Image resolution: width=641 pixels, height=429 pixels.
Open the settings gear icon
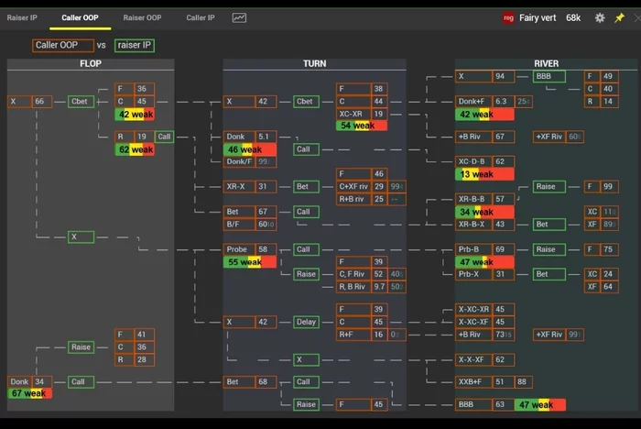click(600, 17)
